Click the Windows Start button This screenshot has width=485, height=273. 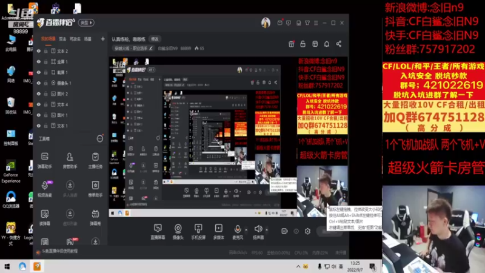coord(7,266)
